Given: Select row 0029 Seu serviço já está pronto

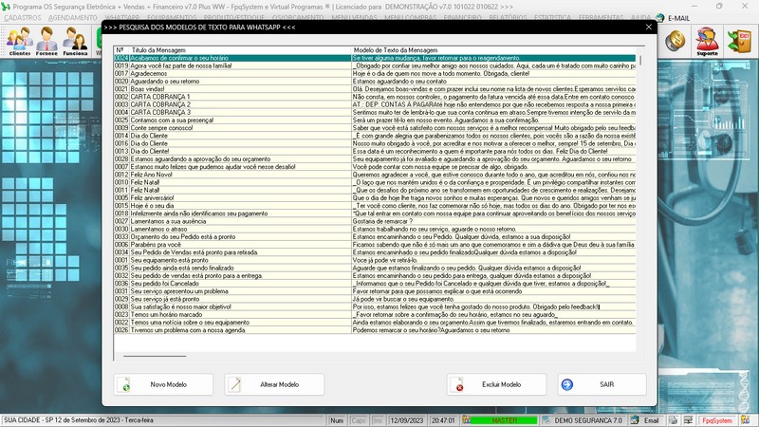Looking at the screenshot, I should (x=375, y=299).
